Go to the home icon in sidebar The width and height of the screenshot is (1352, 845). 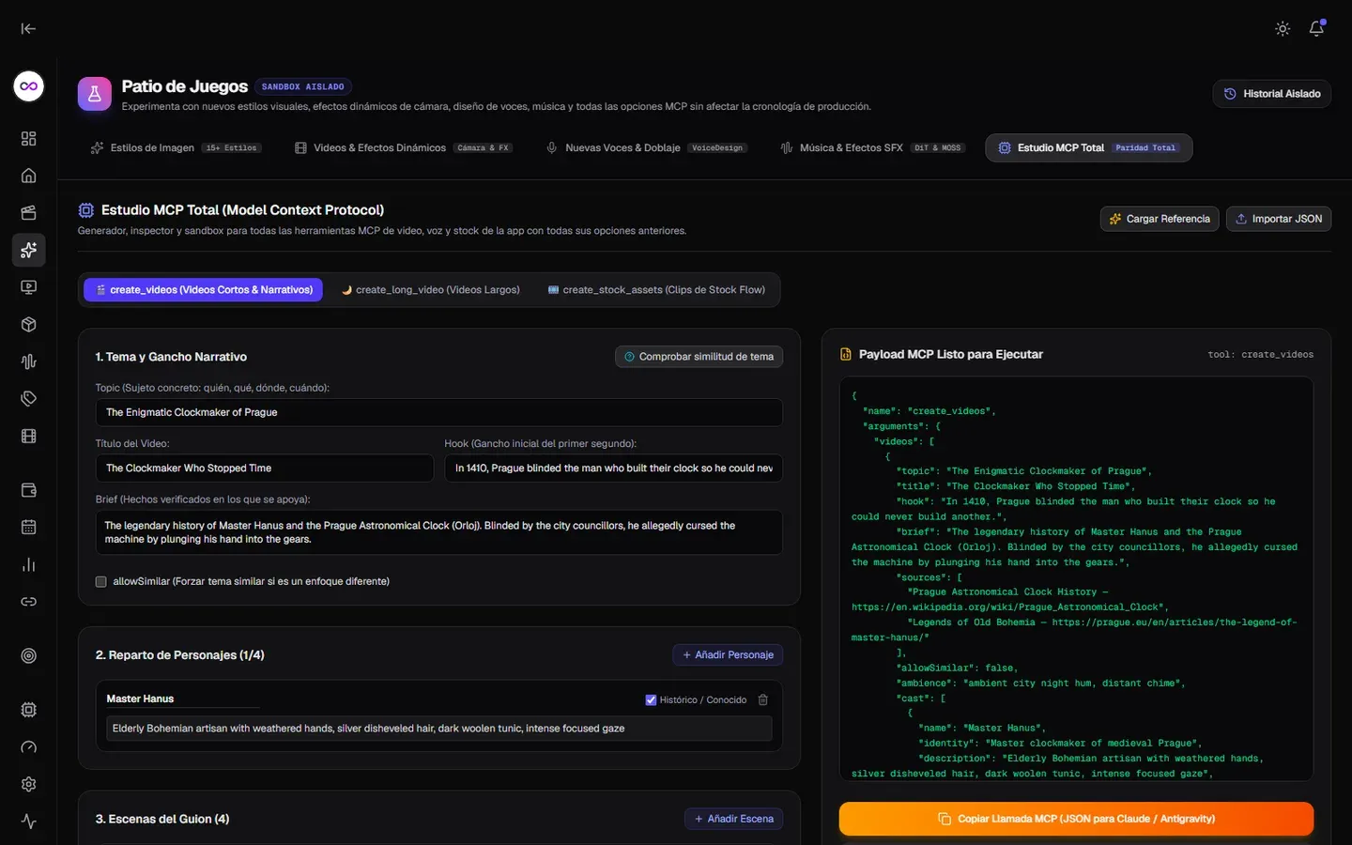(29, 176)
